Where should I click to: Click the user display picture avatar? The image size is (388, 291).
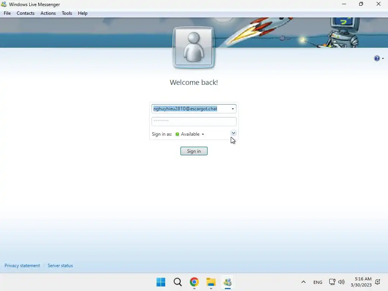tap(194, 47)
